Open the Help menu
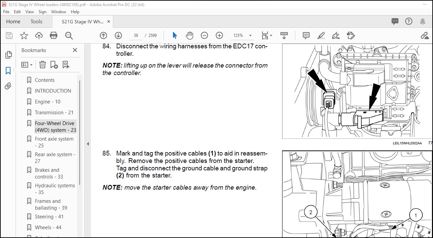Image resolution: width=433 pixels, height=238 pixels. click(75, 11)
